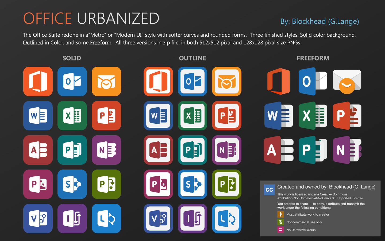Open the outlined PowerPoint icon
Screen dimensions: 385x241
227,116
